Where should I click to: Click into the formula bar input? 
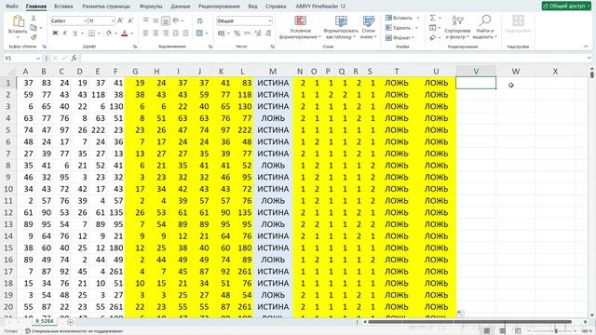pos(332,58)
